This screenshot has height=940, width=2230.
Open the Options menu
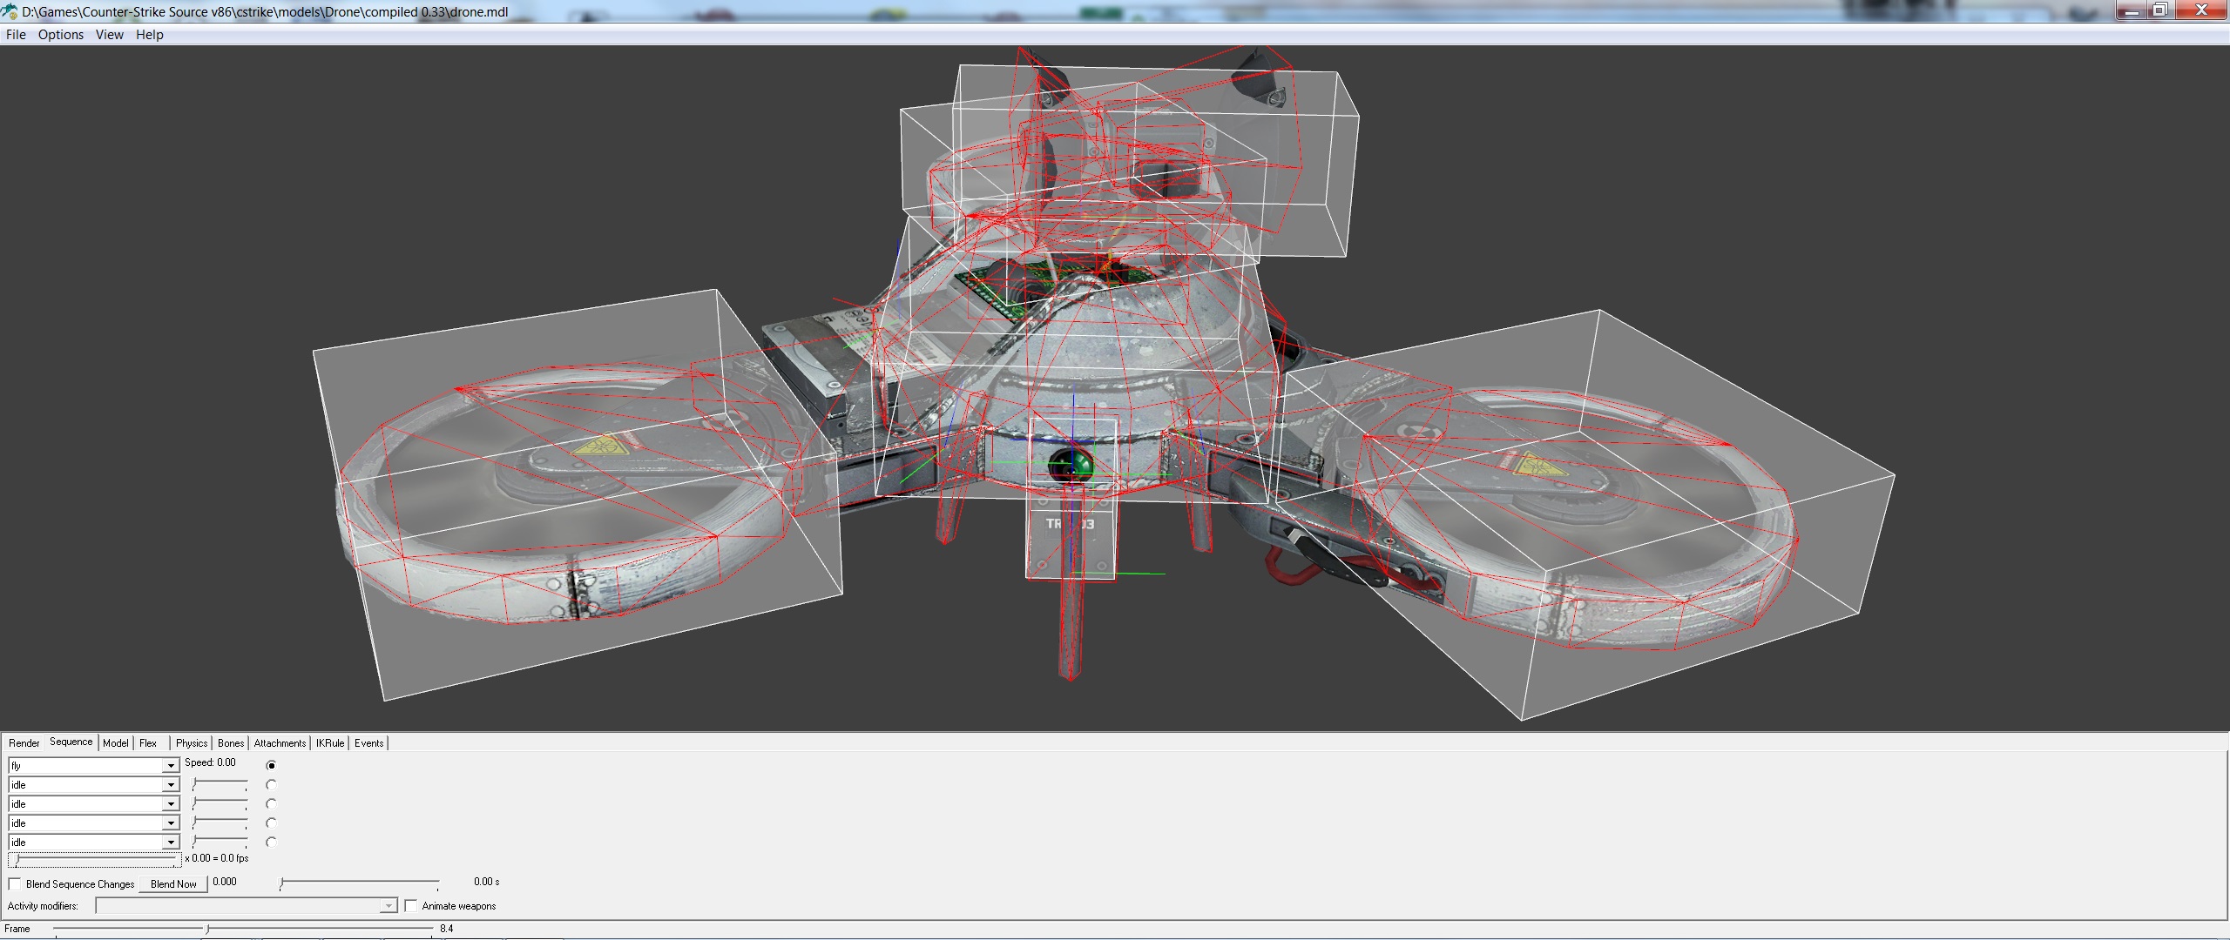click(61, 35)
